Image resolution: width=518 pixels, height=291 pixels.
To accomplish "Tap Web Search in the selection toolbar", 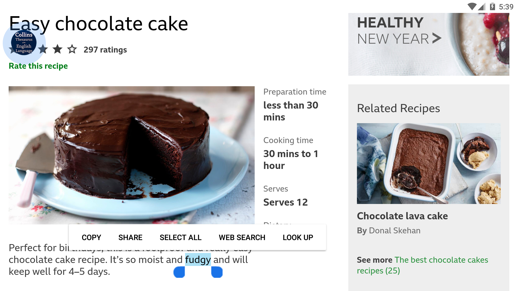I will click(242, 237).
